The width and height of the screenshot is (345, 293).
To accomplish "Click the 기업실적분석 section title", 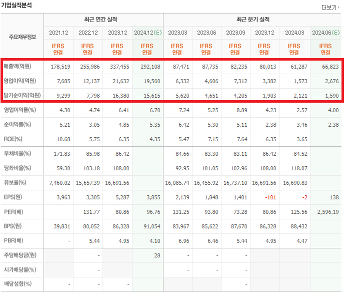I will pyautogui.click(x=16, y=5).
